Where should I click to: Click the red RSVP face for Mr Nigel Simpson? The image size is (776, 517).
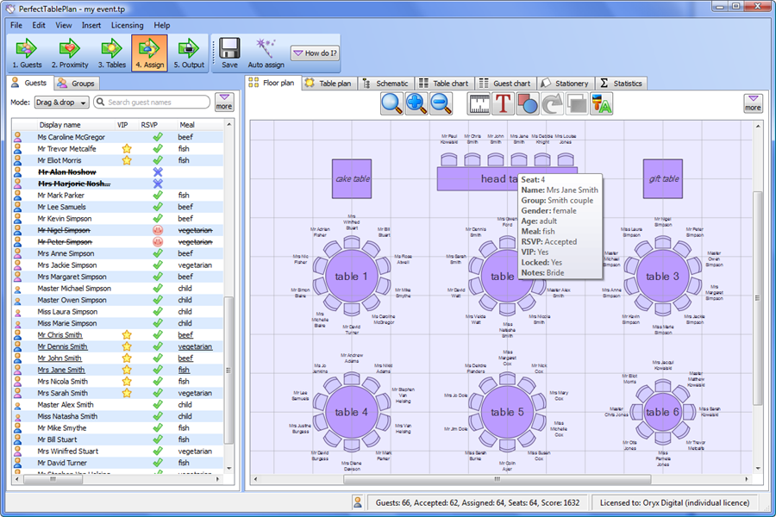(x=158, y=230)
